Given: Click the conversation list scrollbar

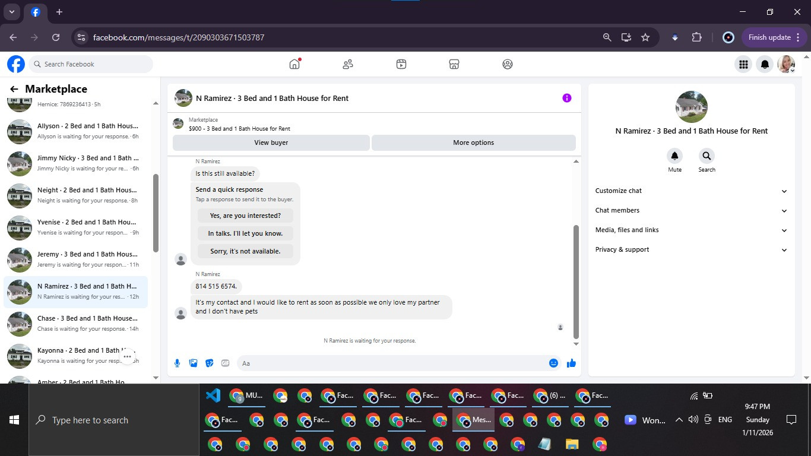Looking at the screenshot, I should (156, 213).
